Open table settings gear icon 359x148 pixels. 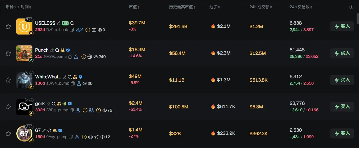click(351, 7)
